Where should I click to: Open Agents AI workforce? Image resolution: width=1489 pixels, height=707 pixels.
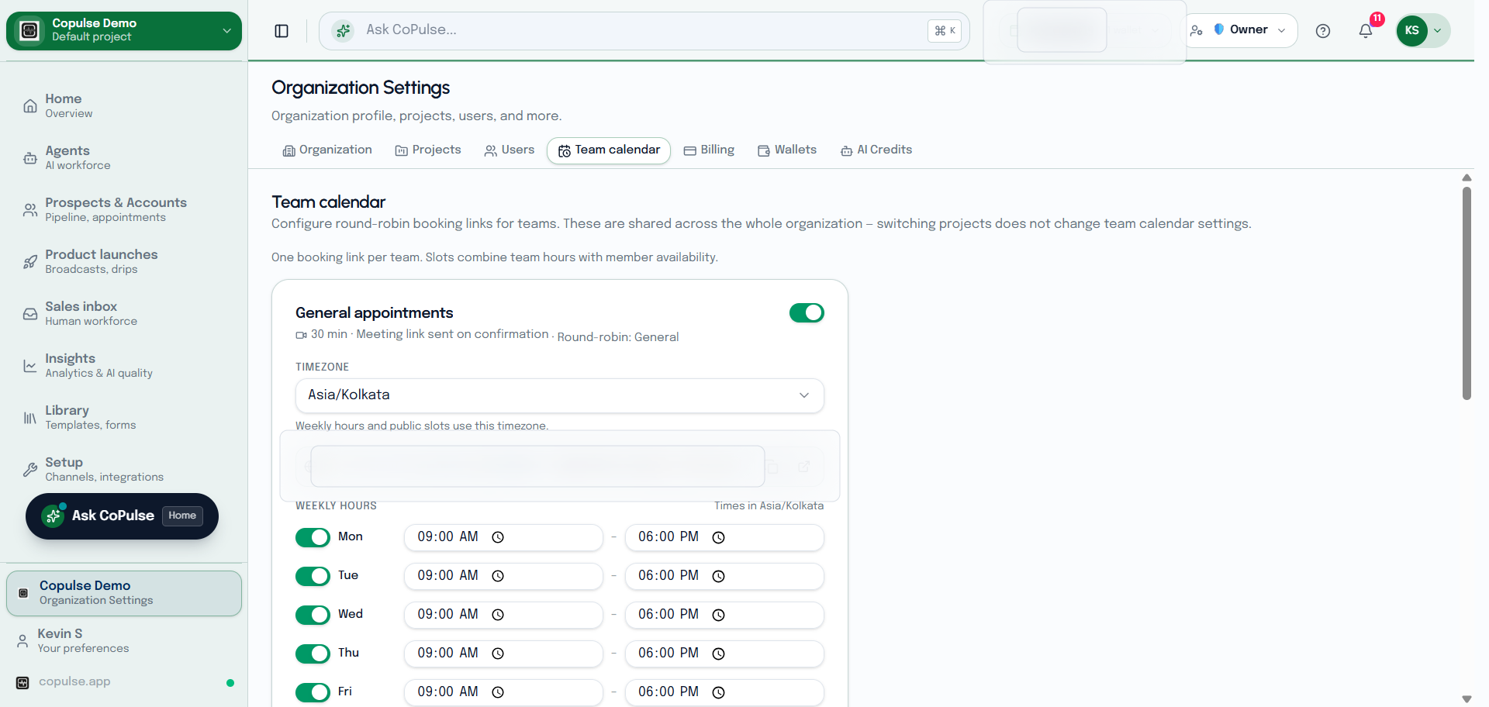click(x=124, y=158)
